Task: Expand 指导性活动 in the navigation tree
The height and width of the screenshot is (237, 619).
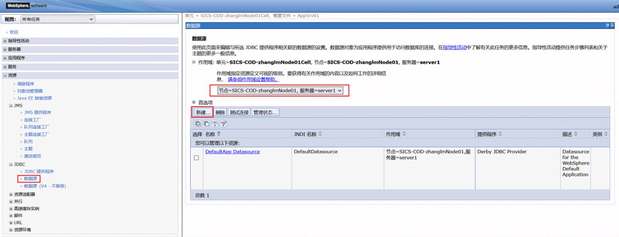Action: tap(5, 41)
